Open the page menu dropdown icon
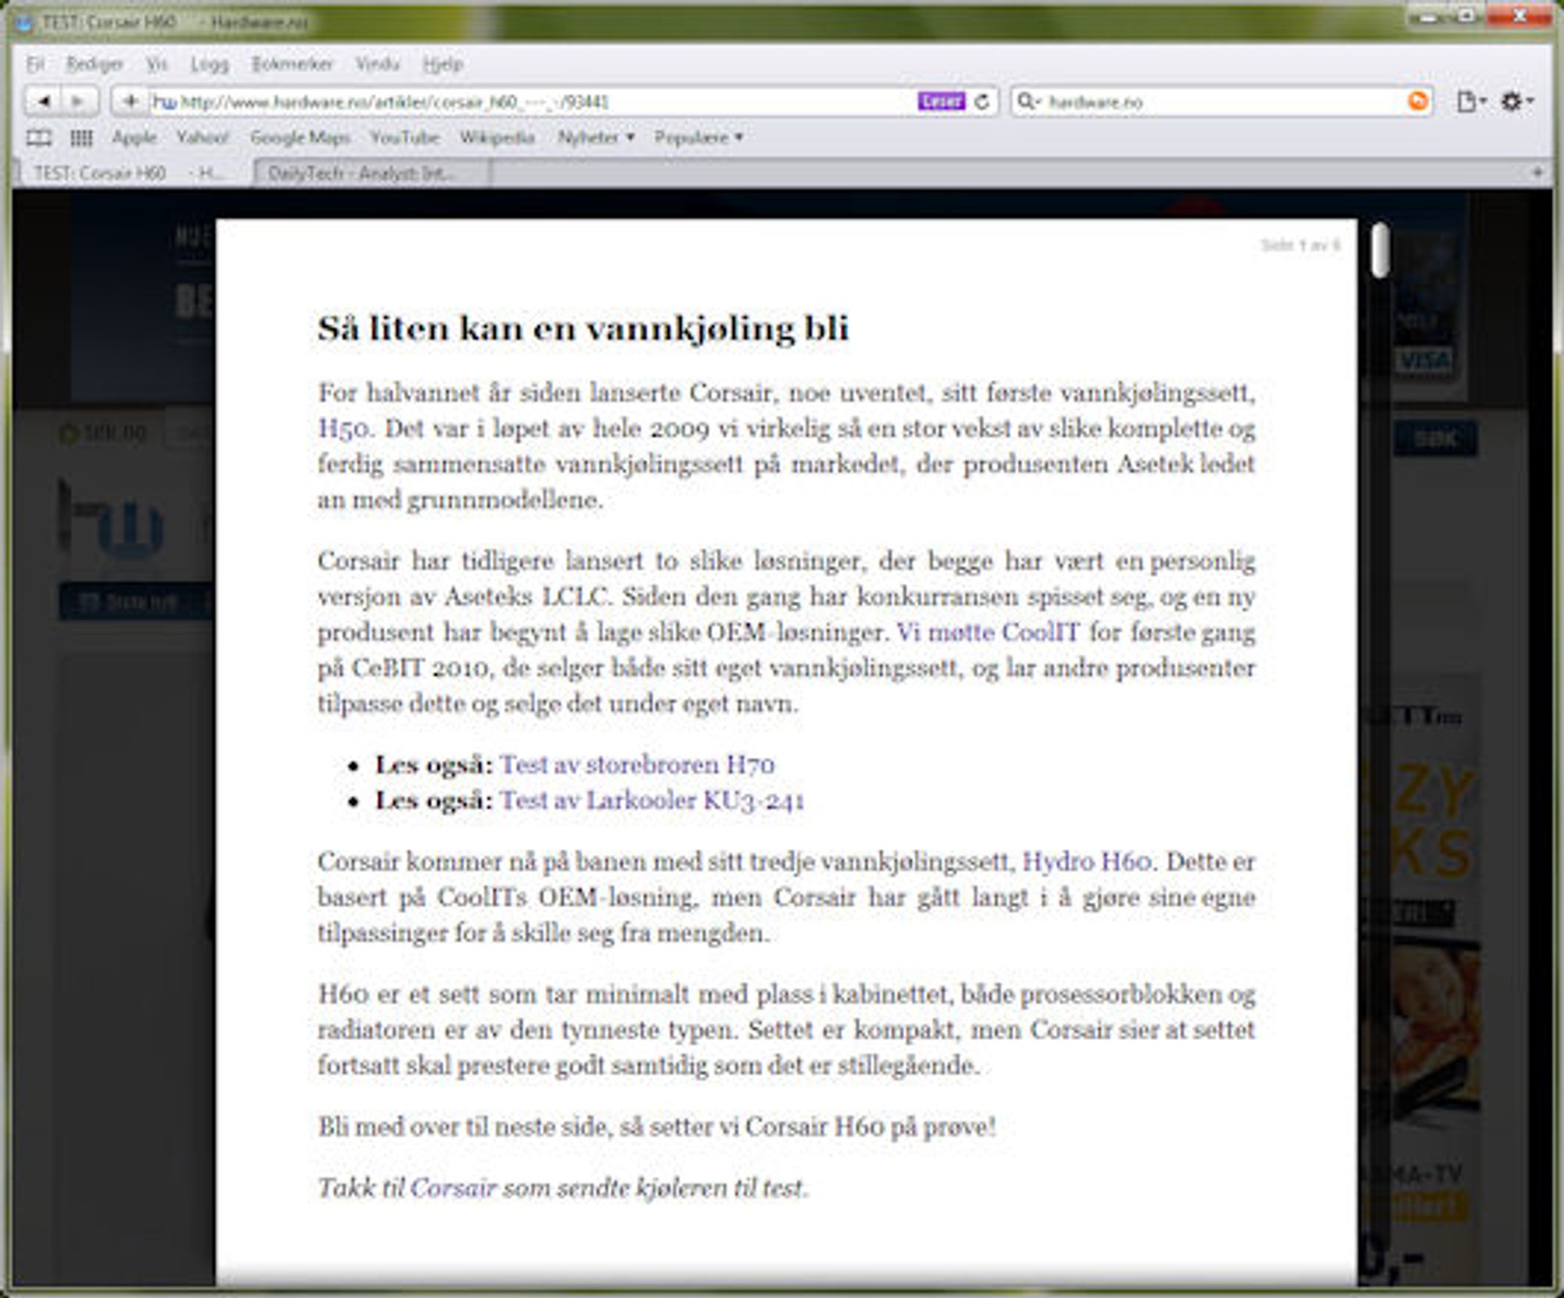The height and width of the screenshot is (1298, 1564). (x=1472, y=102)
